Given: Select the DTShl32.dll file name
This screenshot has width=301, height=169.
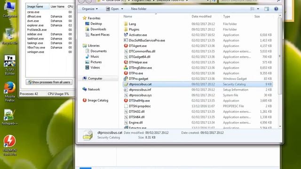Looking at the screenshot, I should pos(137,112).
